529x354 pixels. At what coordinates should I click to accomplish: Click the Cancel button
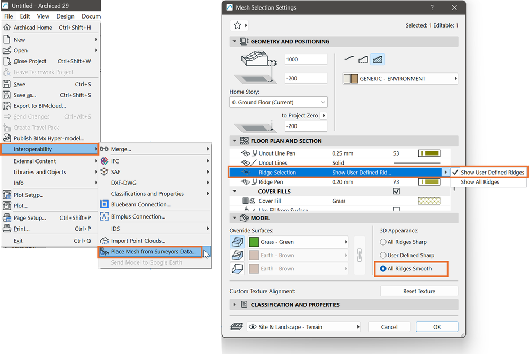tap(389, 326)
